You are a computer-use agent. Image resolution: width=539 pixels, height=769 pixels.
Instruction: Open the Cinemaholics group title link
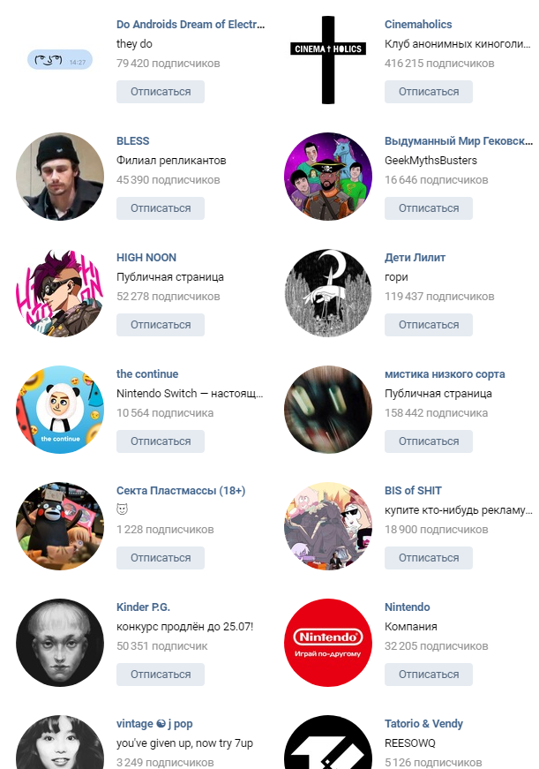418,25
